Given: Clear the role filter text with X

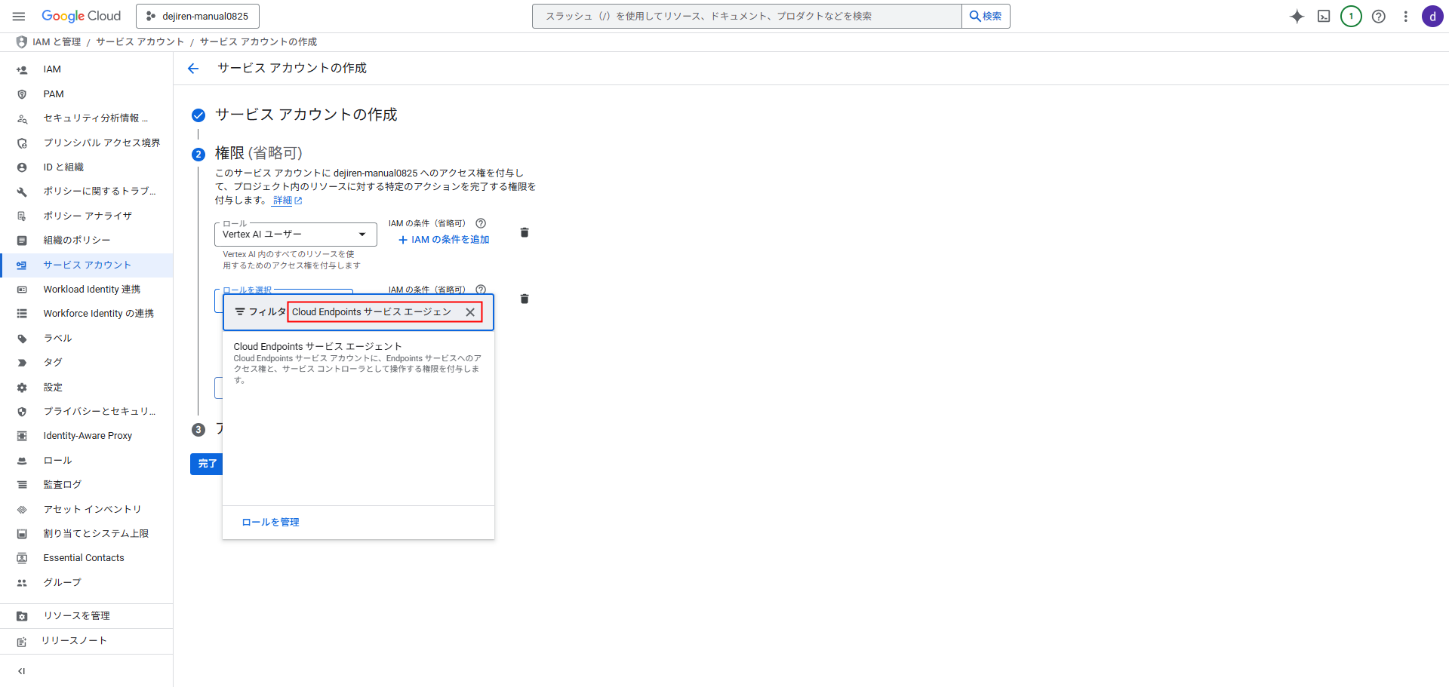Looking at the screenshot, I should pyautogui.click(x=470, y=312).
